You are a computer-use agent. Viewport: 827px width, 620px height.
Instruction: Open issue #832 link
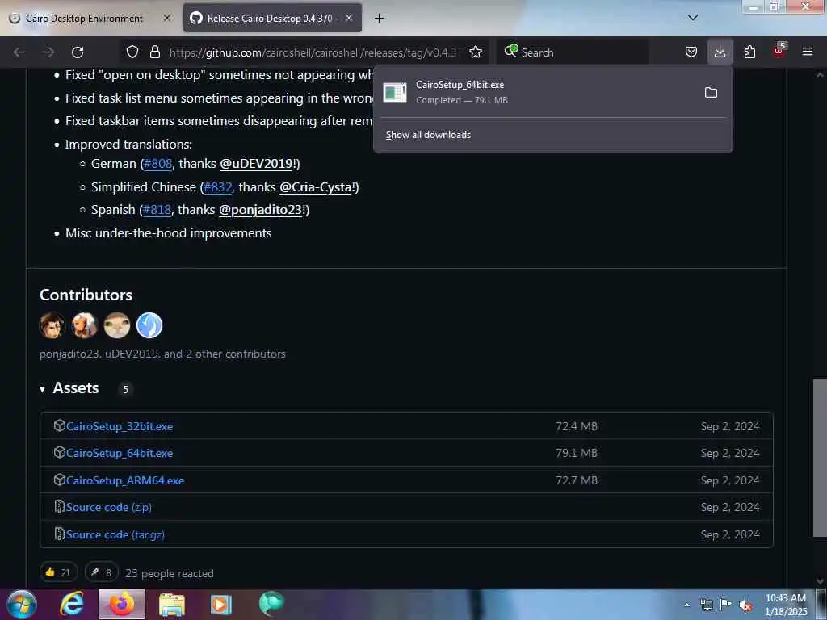point(218,187)
